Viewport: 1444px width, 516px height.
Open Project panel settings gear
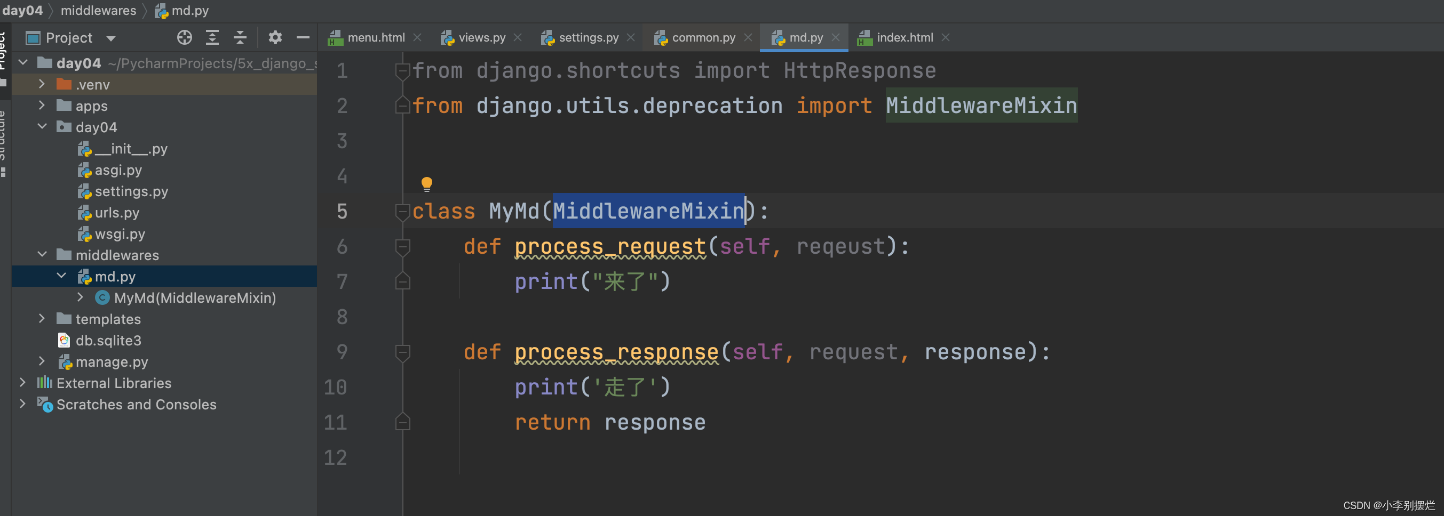tap(275, 37)
